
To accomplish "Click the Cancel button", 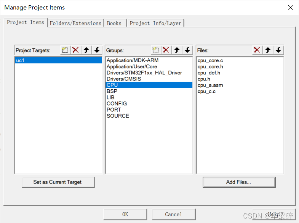I will (174, 214).
